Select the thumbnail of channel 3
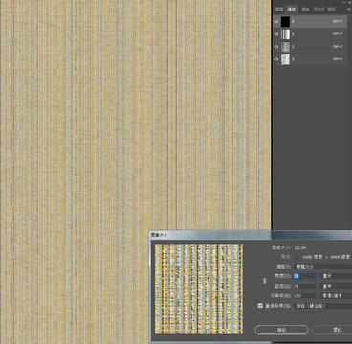 click(x=285, y=59)
